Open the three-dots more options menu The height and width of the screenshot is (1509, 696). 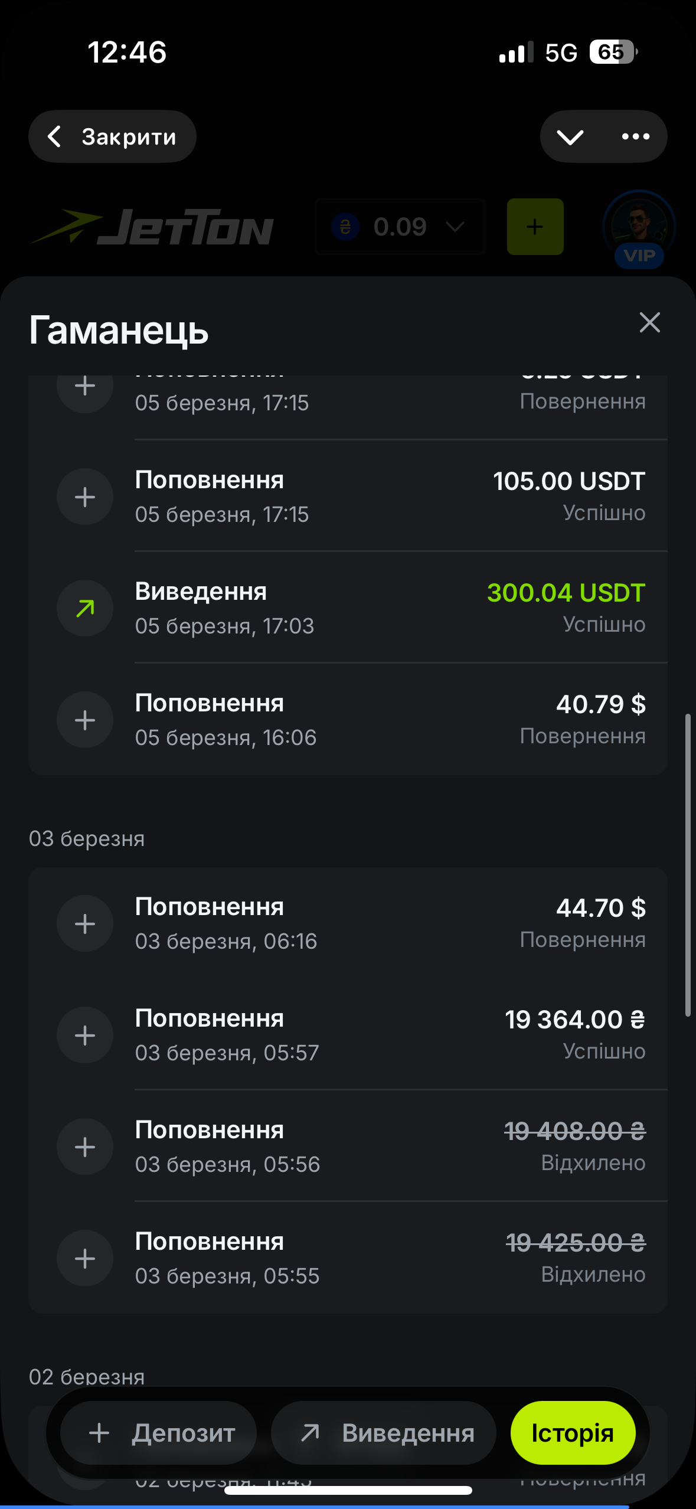click(636, 137)
